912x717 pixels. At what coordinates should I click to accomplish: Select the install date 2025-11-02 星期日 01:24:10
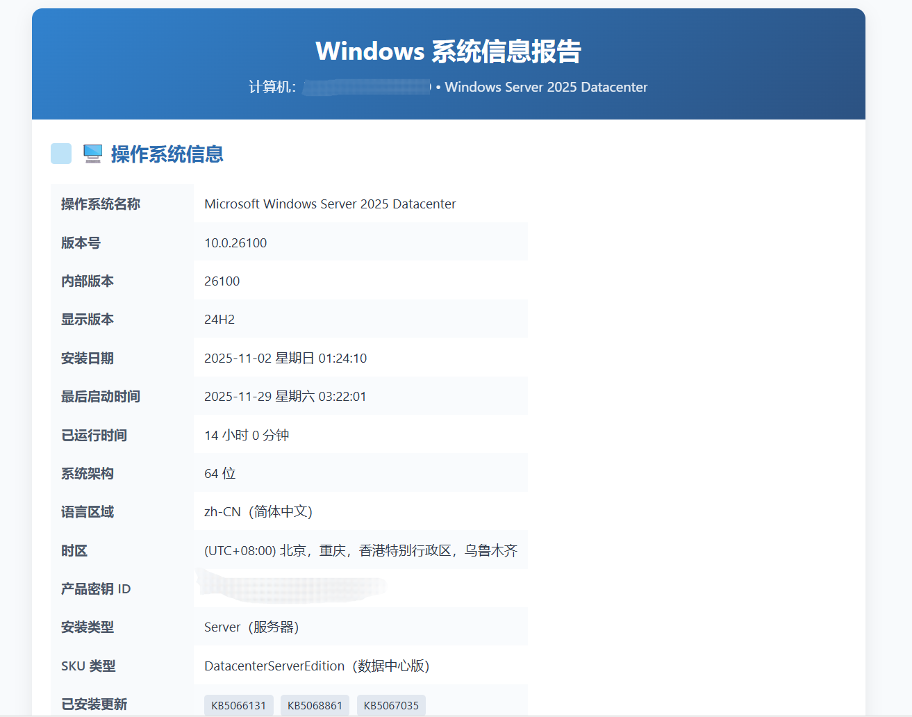pos(285,358)
